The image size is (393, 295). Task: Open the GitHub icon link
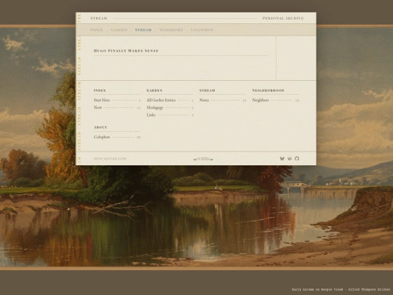297,159
